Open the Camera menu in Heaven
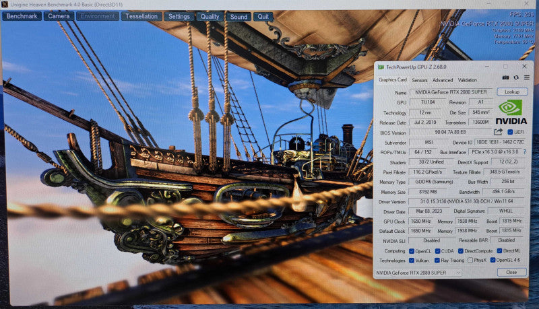 (x=59, y=16)
